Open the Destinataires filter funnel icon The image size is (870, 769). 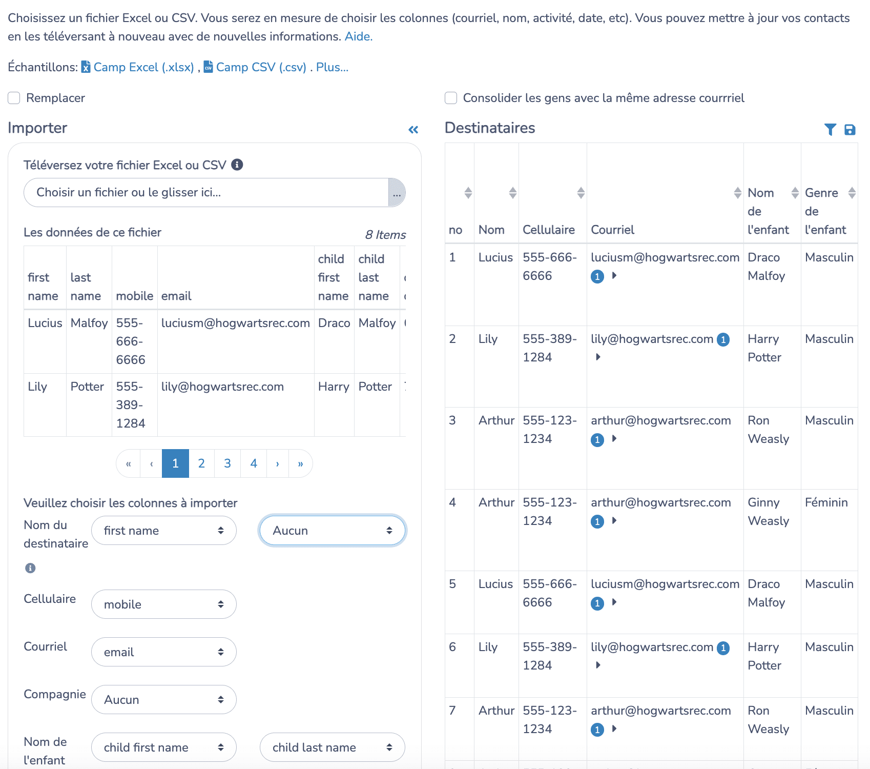coord(830,130)
